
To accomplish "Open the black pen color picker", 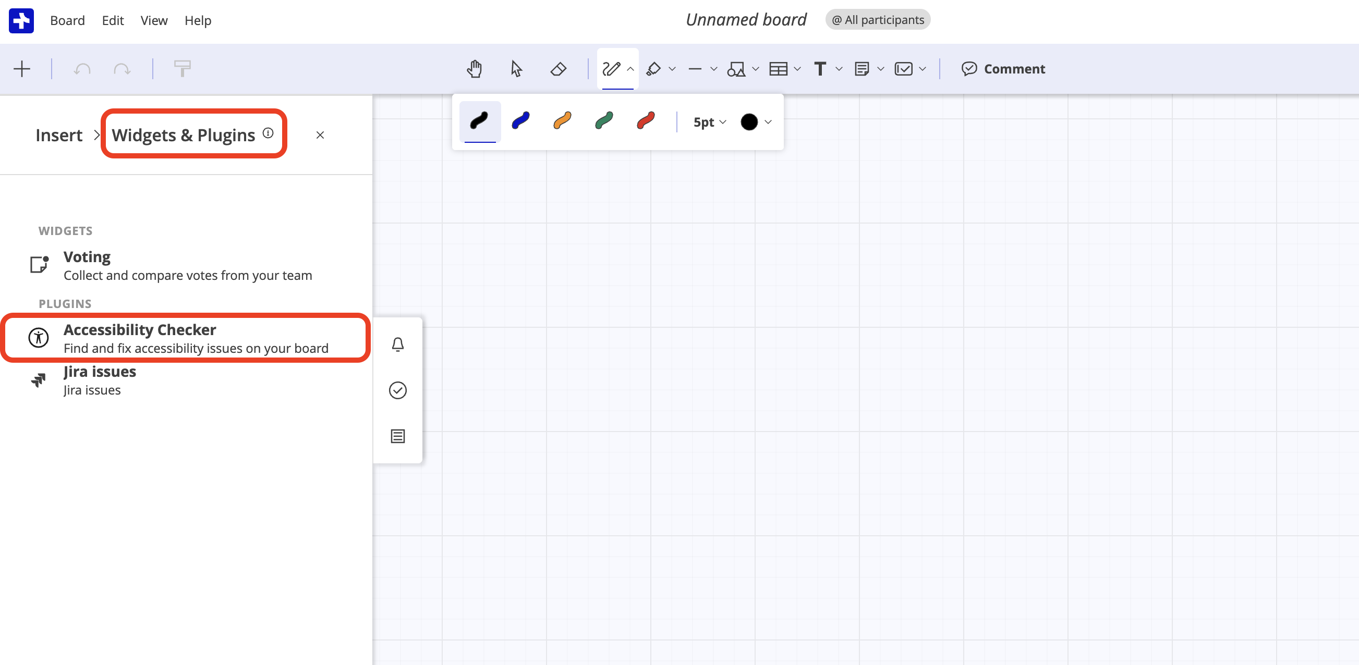I will [756, 122].
